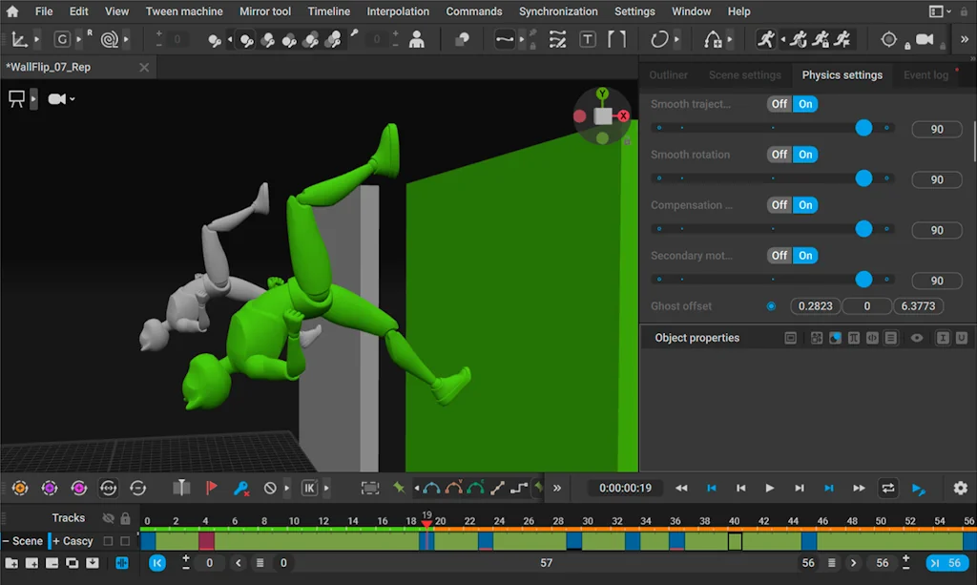Screen dimensions: 977x585
Task: Disable Smooth rotation
Action: pos(780,154)
